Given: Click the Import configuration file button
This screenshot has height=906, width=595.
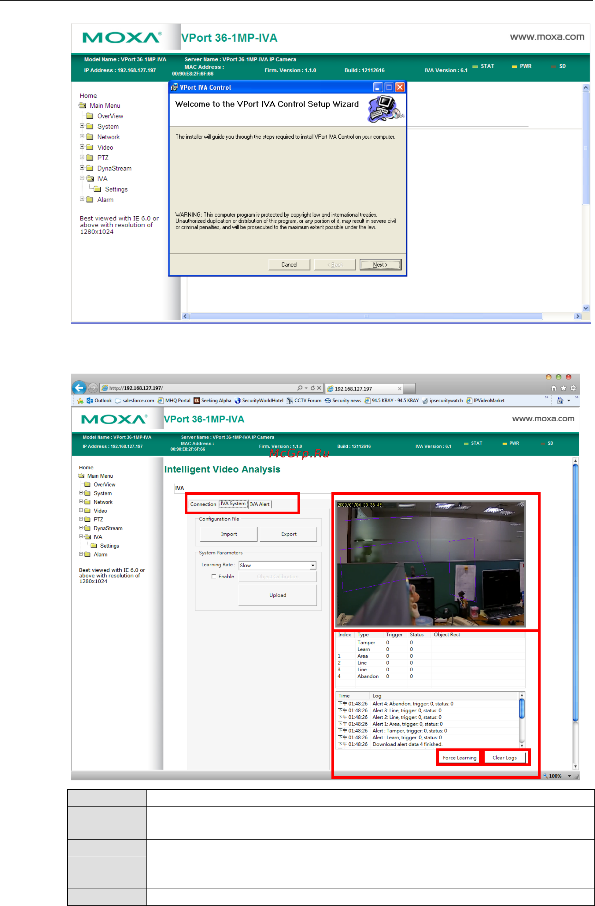Looking at the screenshot, I should (x=229, y=534).
